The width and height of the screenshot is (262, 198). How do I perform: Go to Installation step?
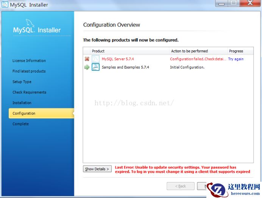(22, 103)
